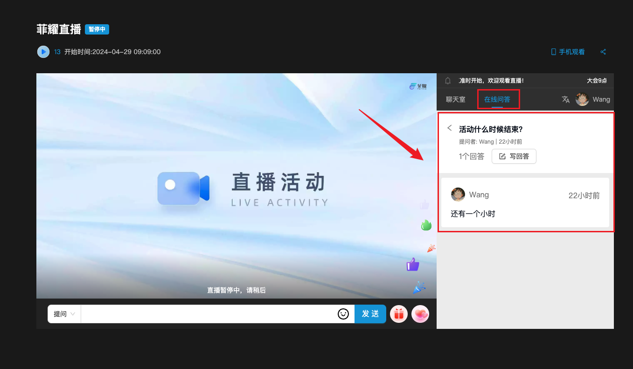Click the pink heart like icon

[x=420, y=314]
